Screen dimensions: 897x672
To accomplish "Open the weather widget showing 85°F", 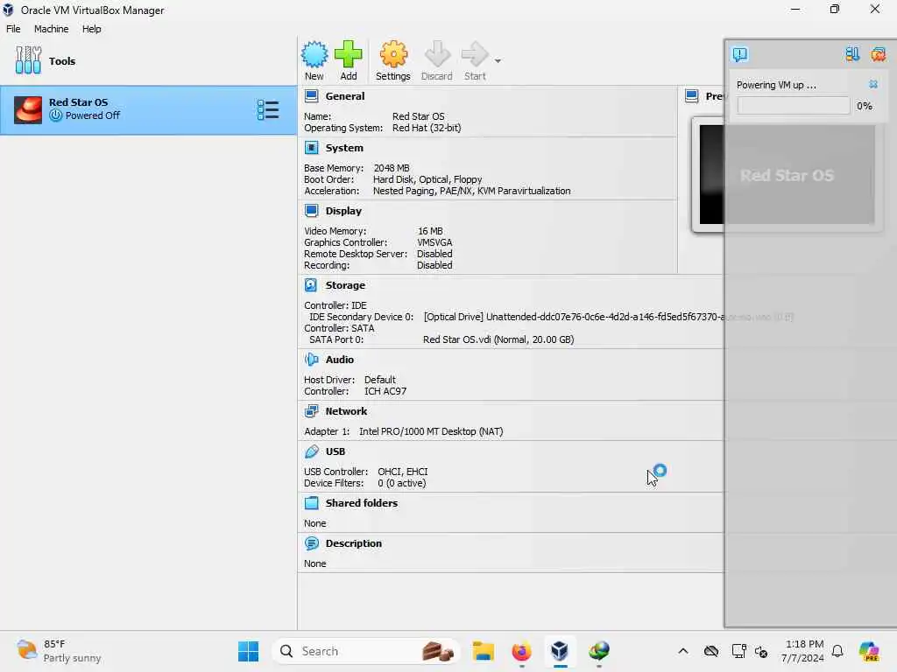I will point(59,651).
